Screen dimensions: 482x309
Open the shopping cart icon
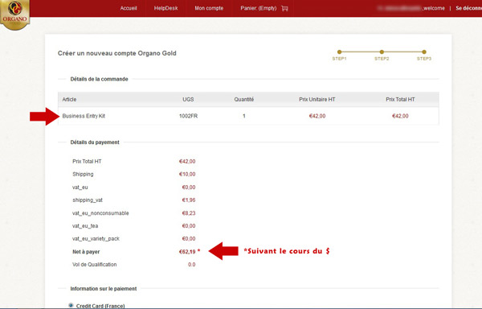[x=284, y=8]
